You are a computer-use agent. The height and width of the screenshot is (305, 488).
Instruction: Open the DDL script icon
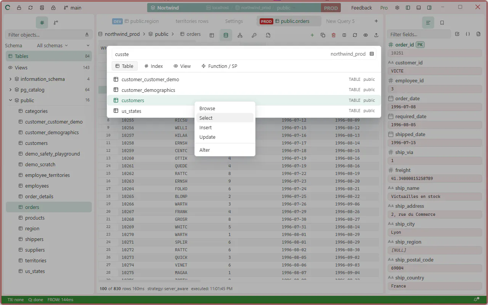(268, 35)
